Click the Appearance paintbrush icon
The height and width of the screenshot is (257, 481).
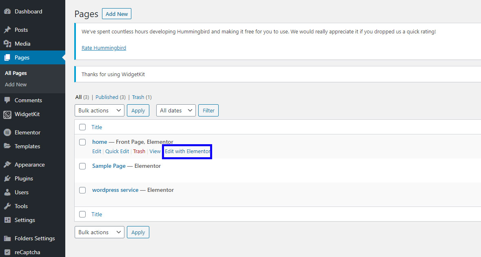[7, 165]
